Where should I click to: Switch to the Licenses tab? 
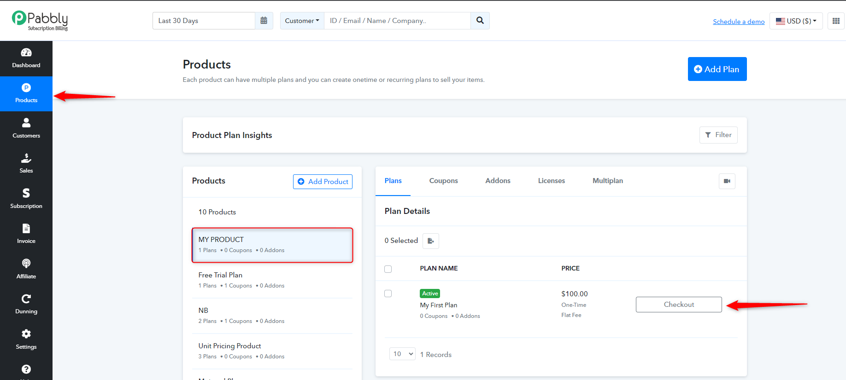coord(552,181)
